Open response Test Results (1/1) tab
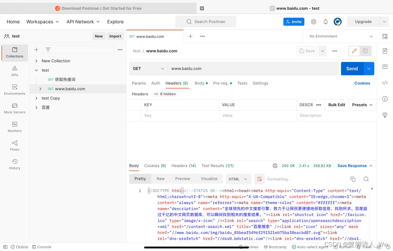This screenshot has width=393, height=251. pos(217,166)
